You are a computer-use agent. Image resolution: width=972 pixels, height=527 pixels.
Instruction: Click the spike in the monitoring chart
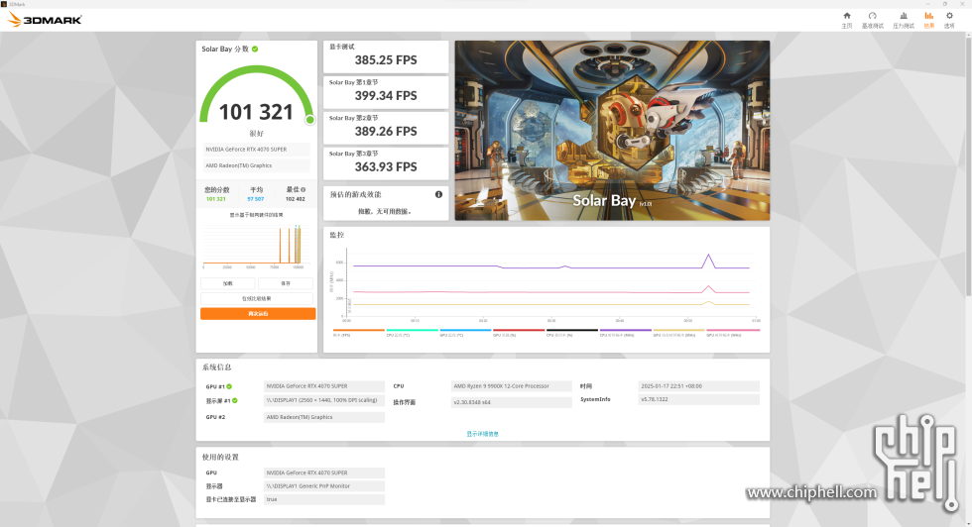(x=708, y=261)
